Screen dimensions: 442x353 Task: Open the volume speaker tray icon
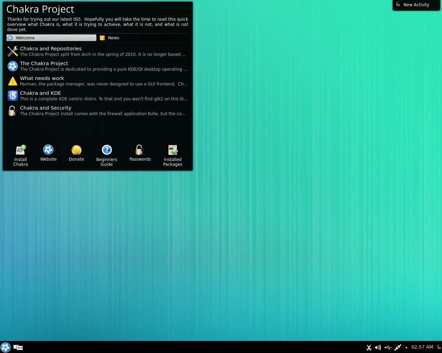tap(378, 347)
